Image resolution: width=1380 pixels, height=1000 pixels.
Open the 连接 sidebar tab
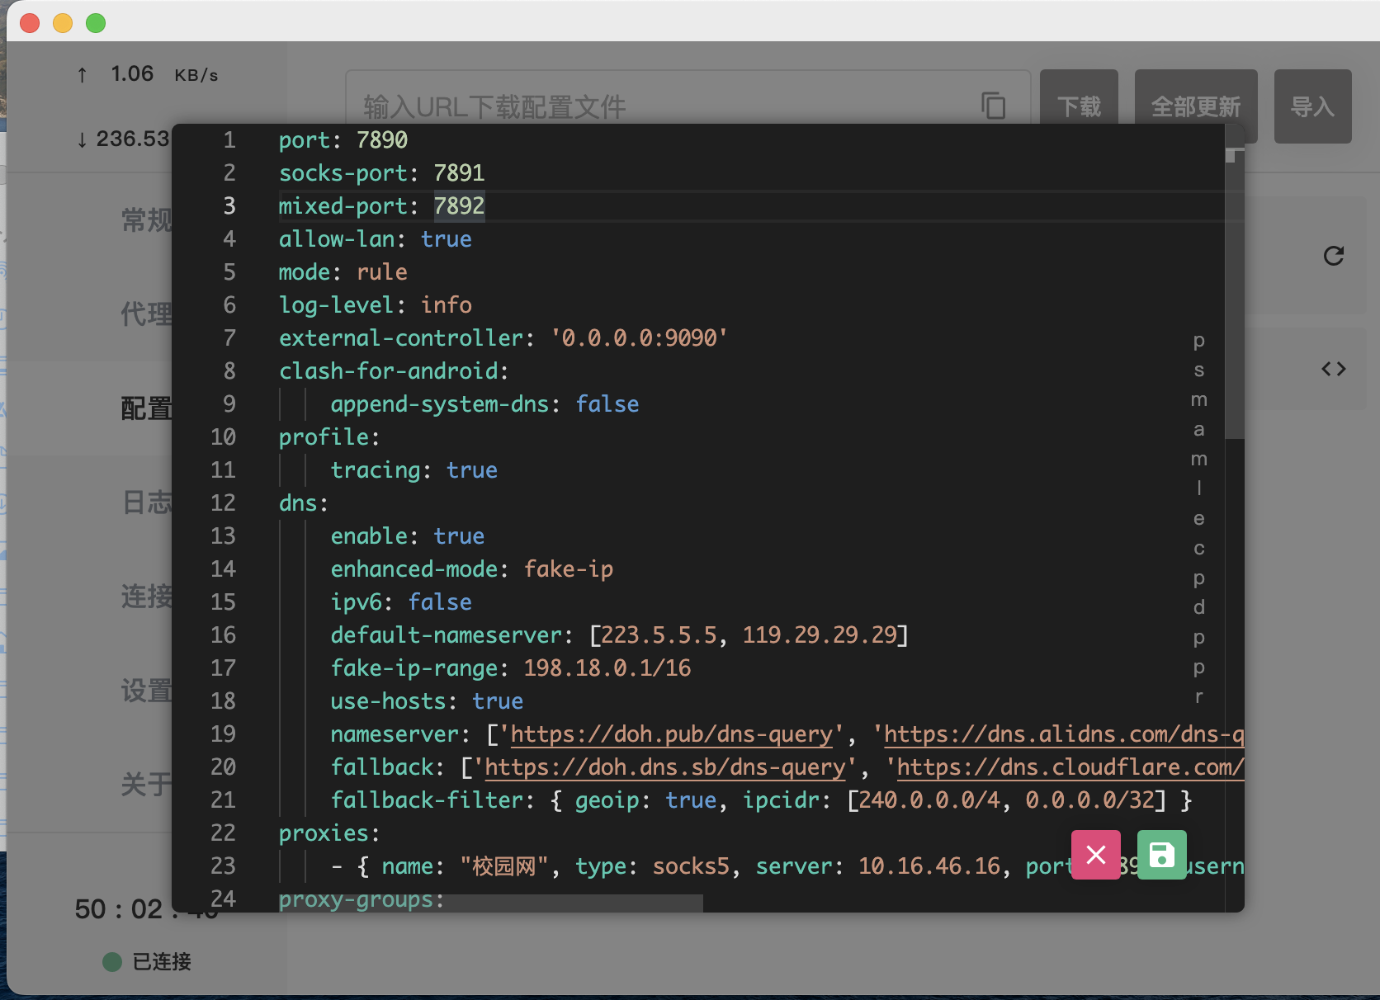click(147, 596)
